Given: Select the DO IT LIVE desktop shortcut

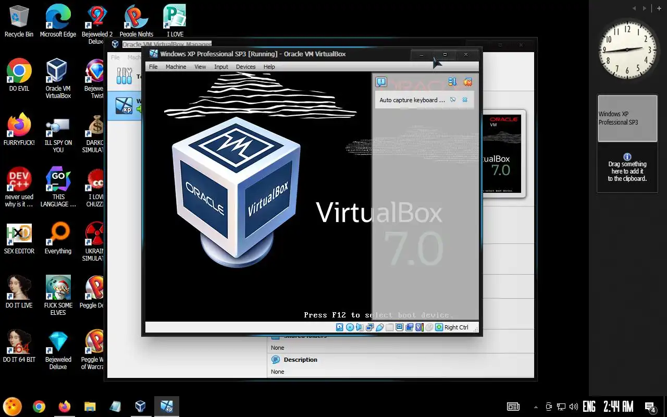Looking at the screenshot, I should pos(19,292).
